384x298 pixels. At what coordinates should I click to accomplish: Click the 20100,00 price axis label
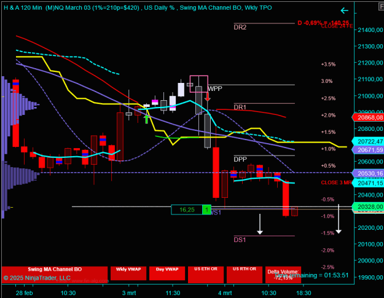tap(370, 244)
